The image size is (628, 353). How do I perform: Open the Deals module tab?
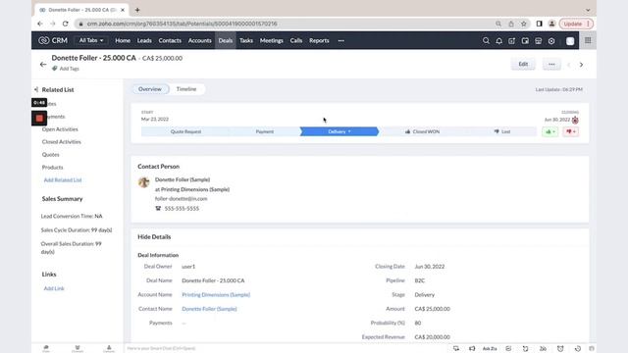point(226,40)
